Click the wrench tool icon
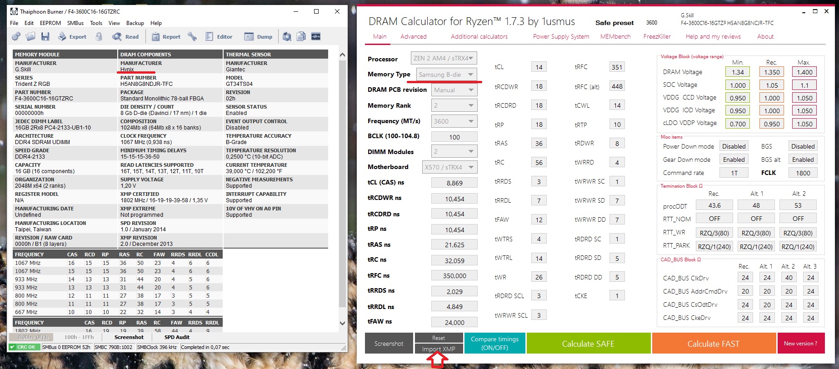The image size is (839, 369). click(x=192, y=37)
